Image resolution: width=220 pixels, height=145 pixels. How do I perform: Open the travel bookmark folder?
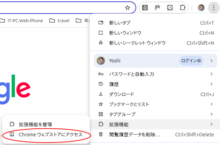[x=59, y=20]
